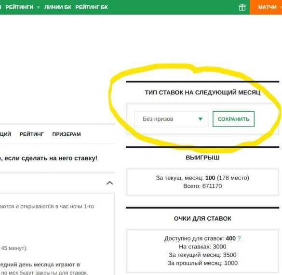The height and width of the screenshot is (275, 282).
Task: Expand the orange МАТЧИ menu
Action: tap(267, 7)
